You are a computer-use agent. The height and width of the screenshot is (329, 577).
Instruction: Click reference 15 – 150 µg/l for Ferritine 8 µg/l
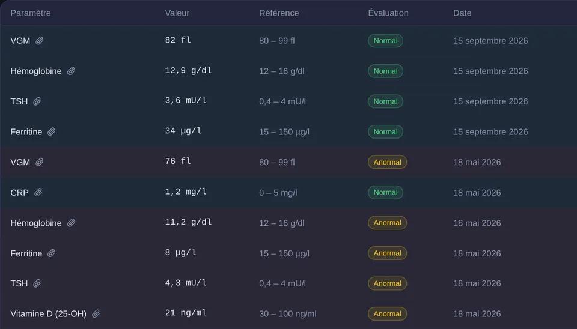pos(284,253)
